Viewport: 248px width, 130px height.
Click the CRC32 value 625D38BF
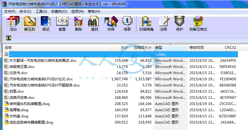tap(228, 116)
